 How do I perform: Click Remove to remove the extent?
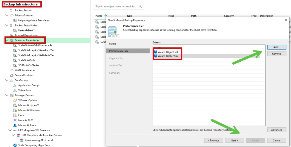(x=277, y=54)
